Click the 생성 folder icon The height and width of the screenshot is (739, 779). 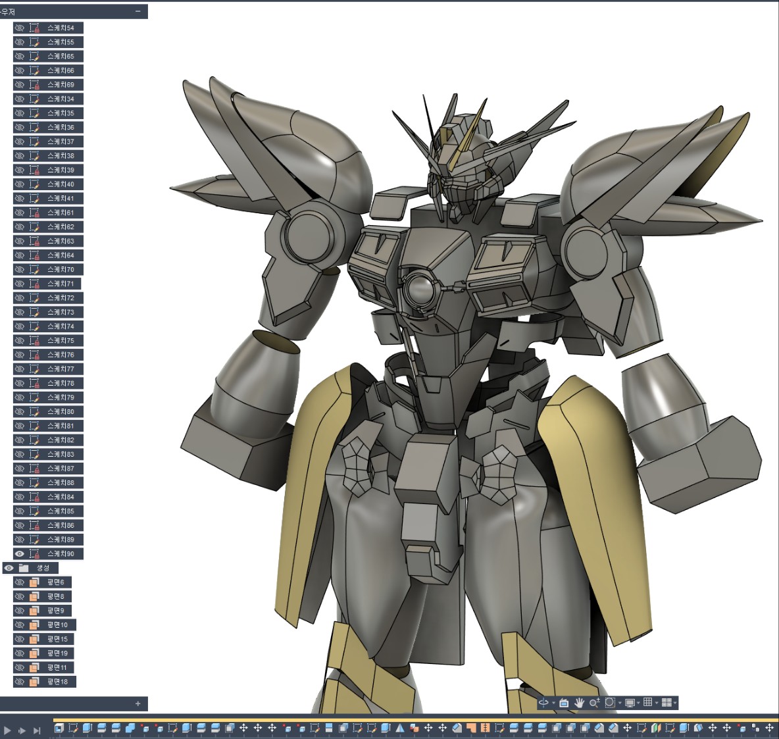point(24,568)
